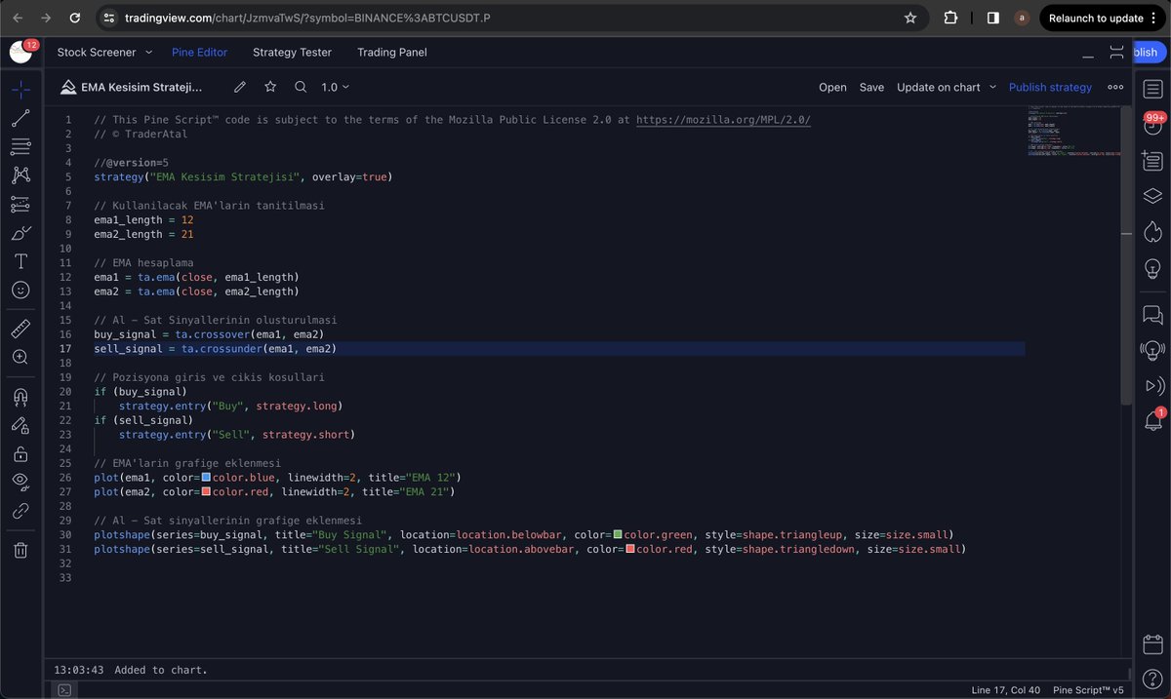
Task: Open color.red swatch on line 31
Action: pyautogui.click(x=630, y=549)
